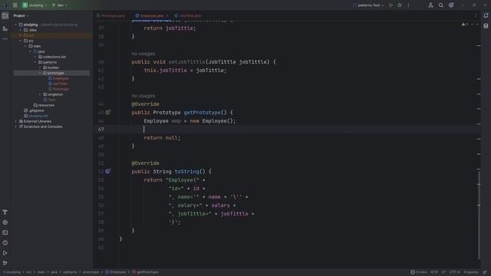Open Employee class in project tree
Screen dimensions: 491x276
click(x=61, y=78)
